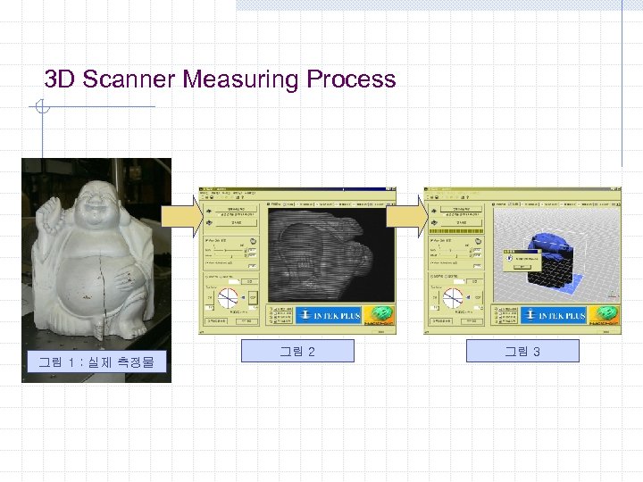This screenshot has height=482, width=643.
Task: Click the upper brightness slider in 그림 2 camera panel
Action: [x=229, y=250]
